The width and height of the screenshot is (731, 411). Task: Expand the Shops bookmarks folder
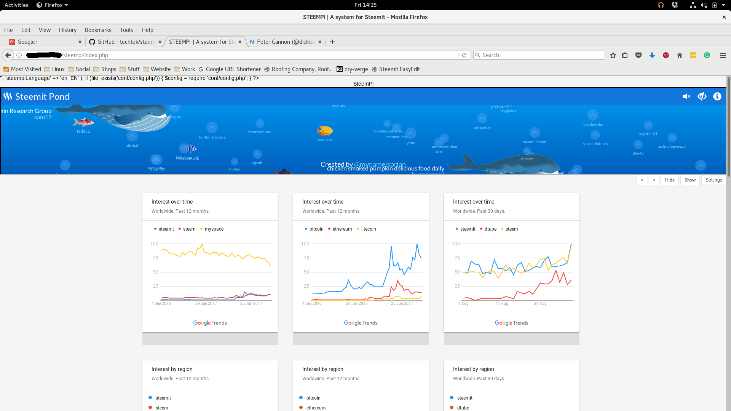point(105,69)
